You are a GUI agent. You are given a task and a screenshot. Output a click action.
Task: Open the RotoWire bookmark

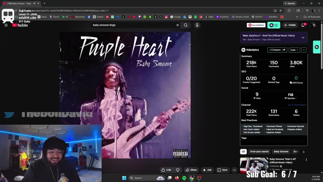271,17
